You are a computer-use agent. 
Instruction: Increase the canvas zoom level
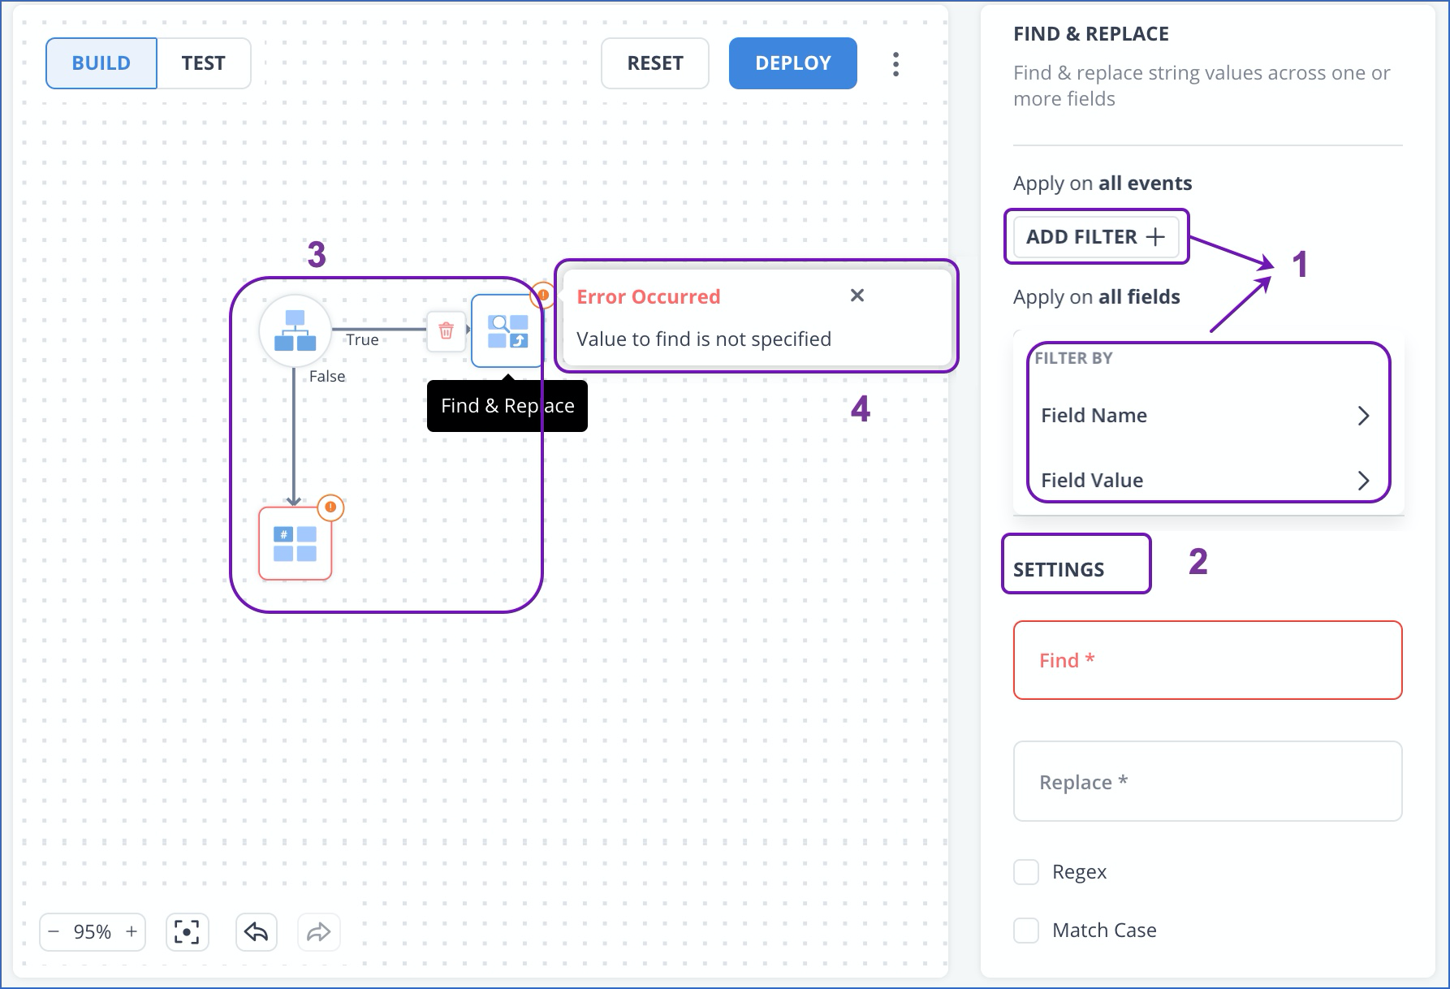131,931
